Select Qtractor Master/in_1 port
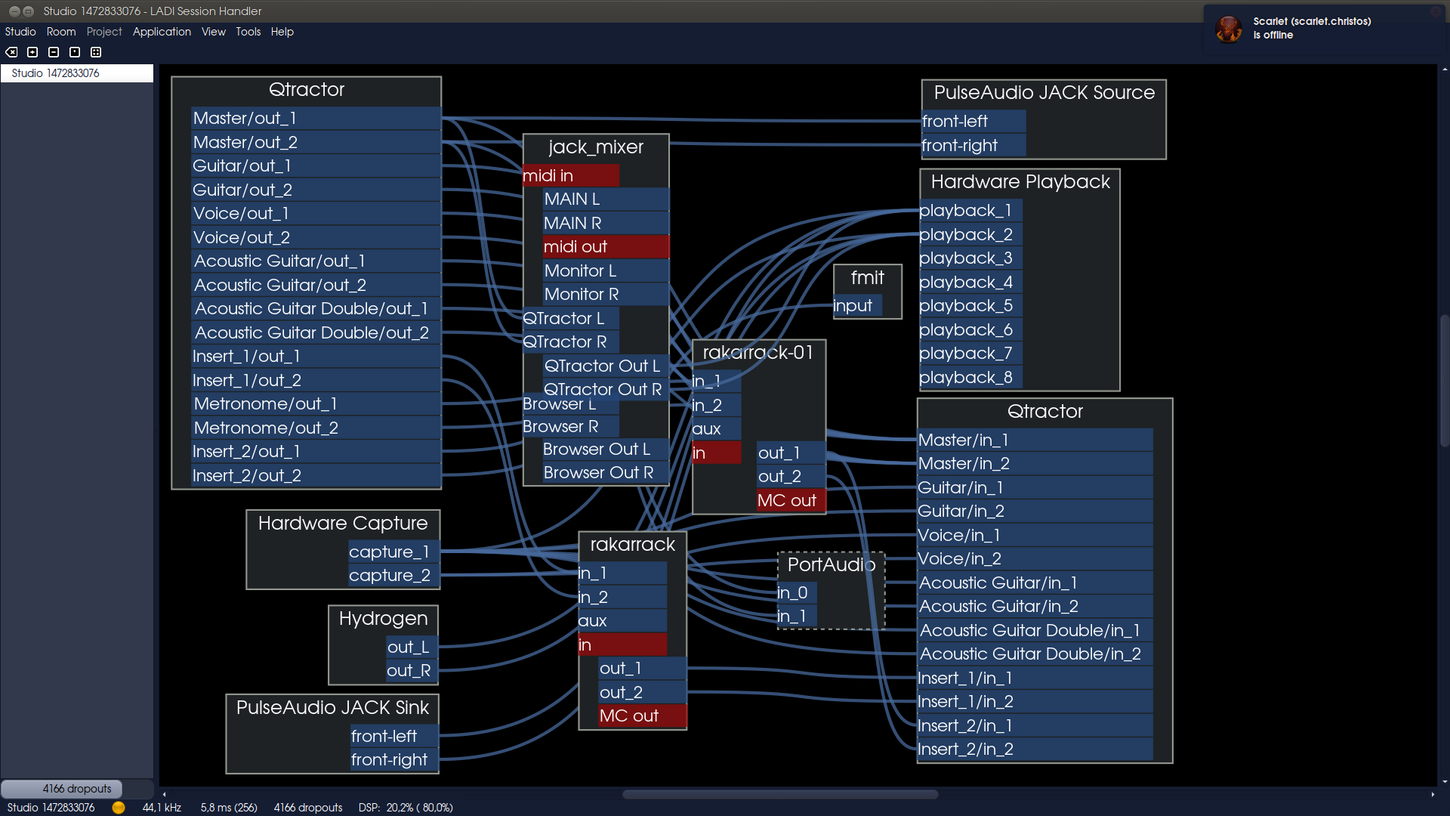This screenshot has height=816, width=1450. 1035,440
